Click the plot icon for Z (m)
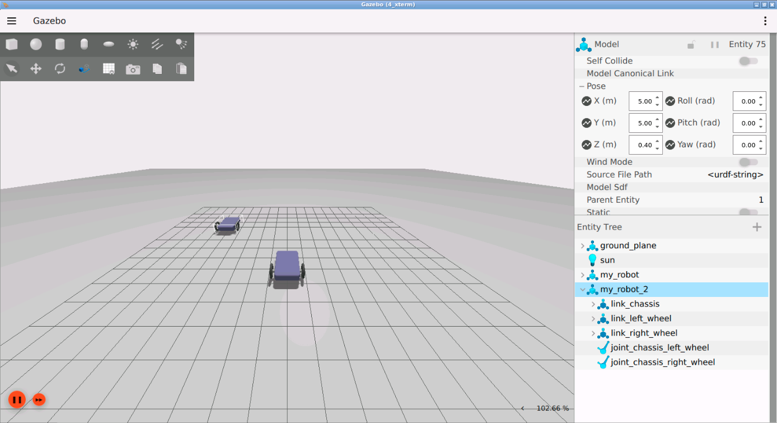 (x=587, y=145)
